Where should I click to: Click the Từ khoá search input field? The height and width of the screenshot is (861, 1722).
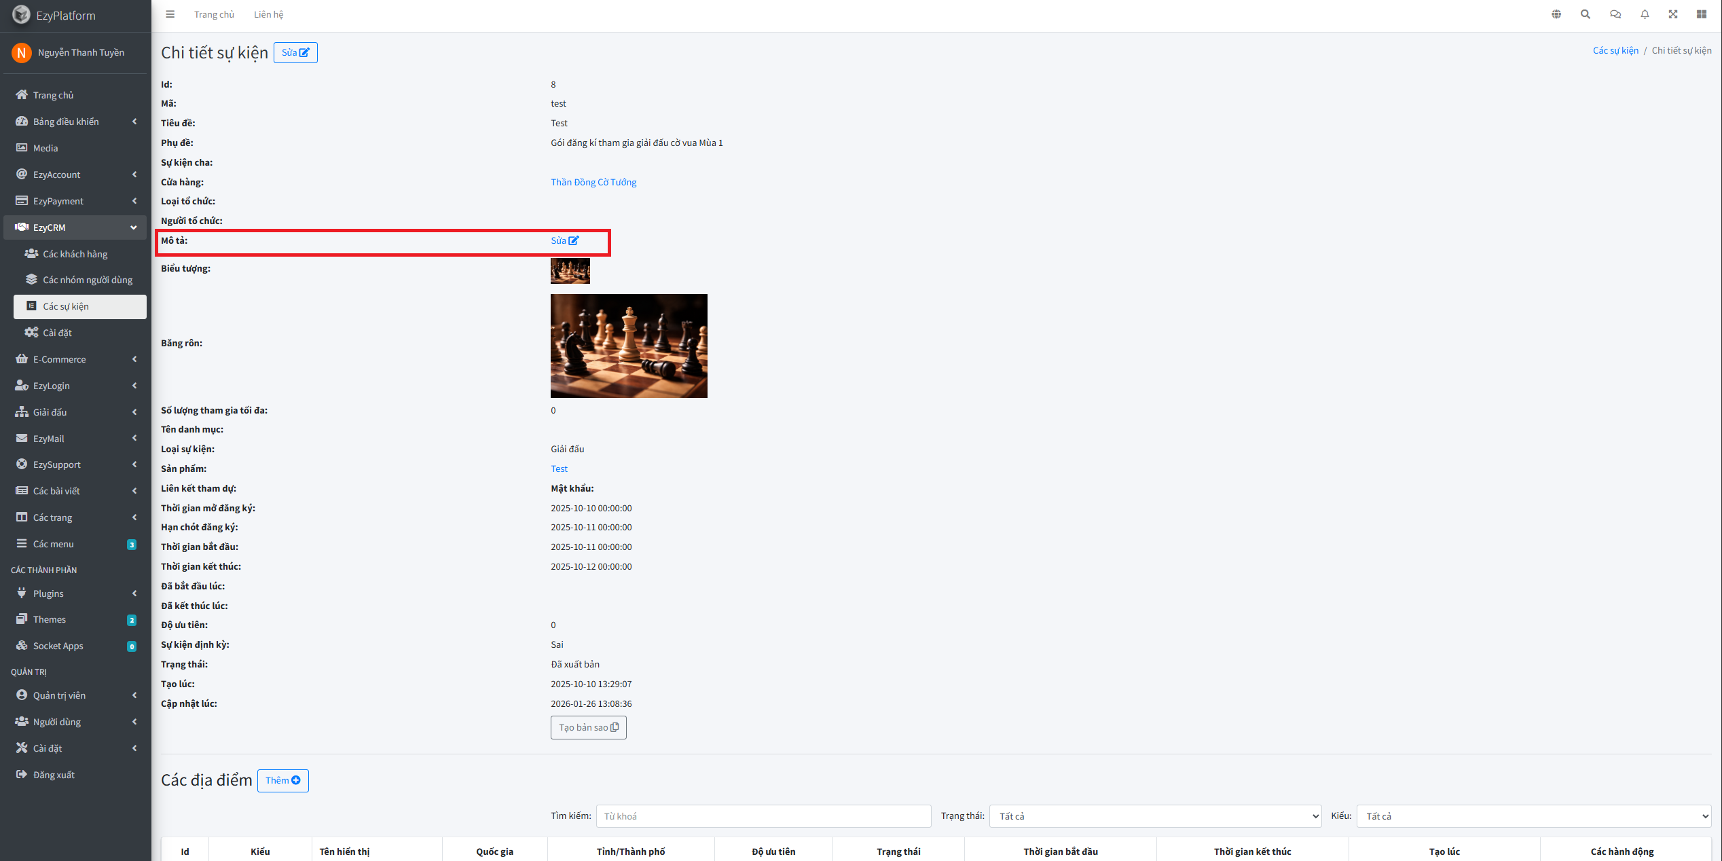763,816
